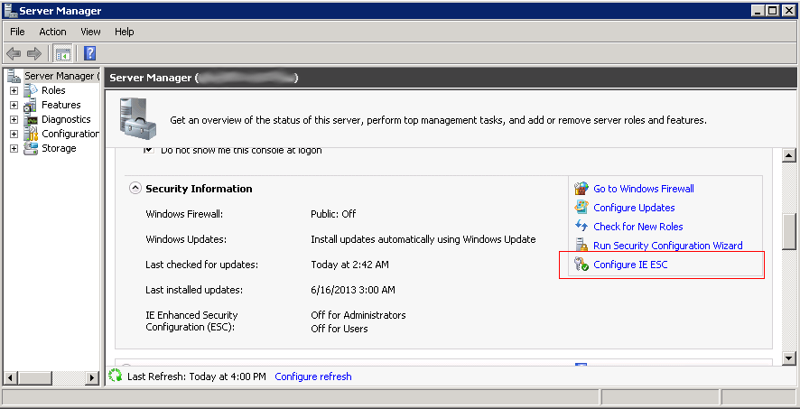Click the Configure Updates link
This screenshot has height=409, width=800.
pos(634,208)
